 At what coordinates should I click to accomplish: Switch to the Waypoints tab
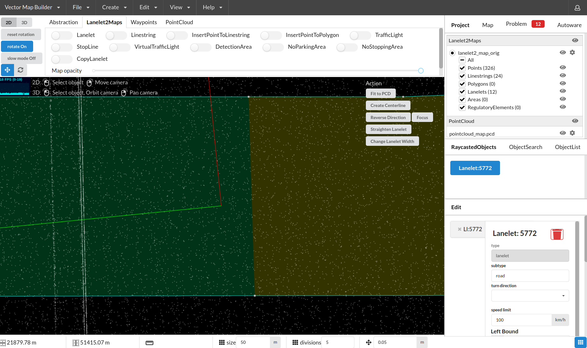pyautogui.click(x=144, y=22)
